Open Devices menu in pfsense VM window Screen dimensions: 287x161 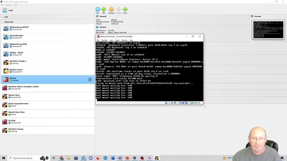(124, 40)
